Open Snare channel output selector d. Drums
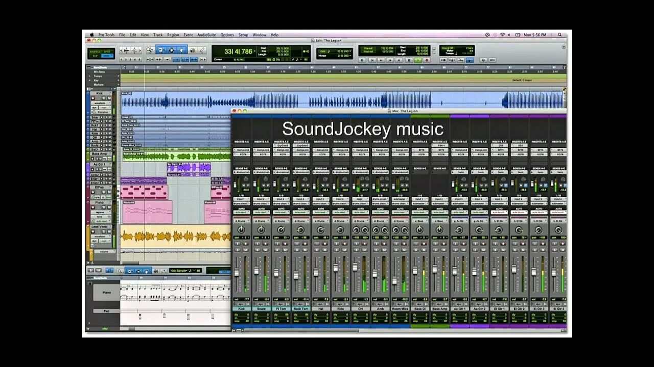Screen dimensions: 654x367 [x=261, y=221]
